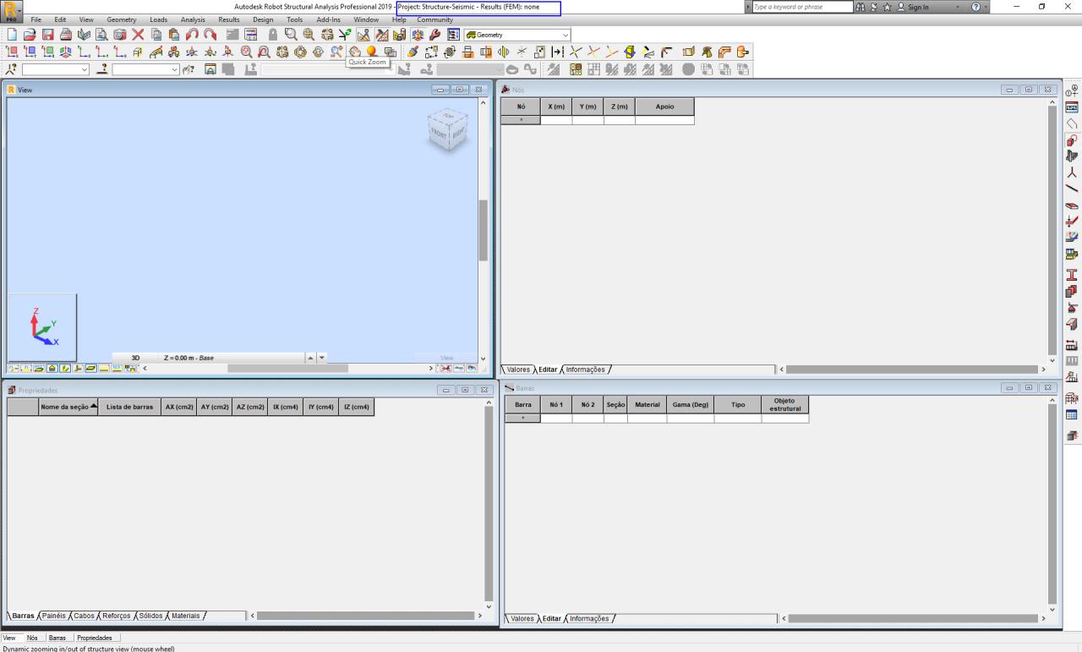Click the Apoio column header

click(664, 107)
